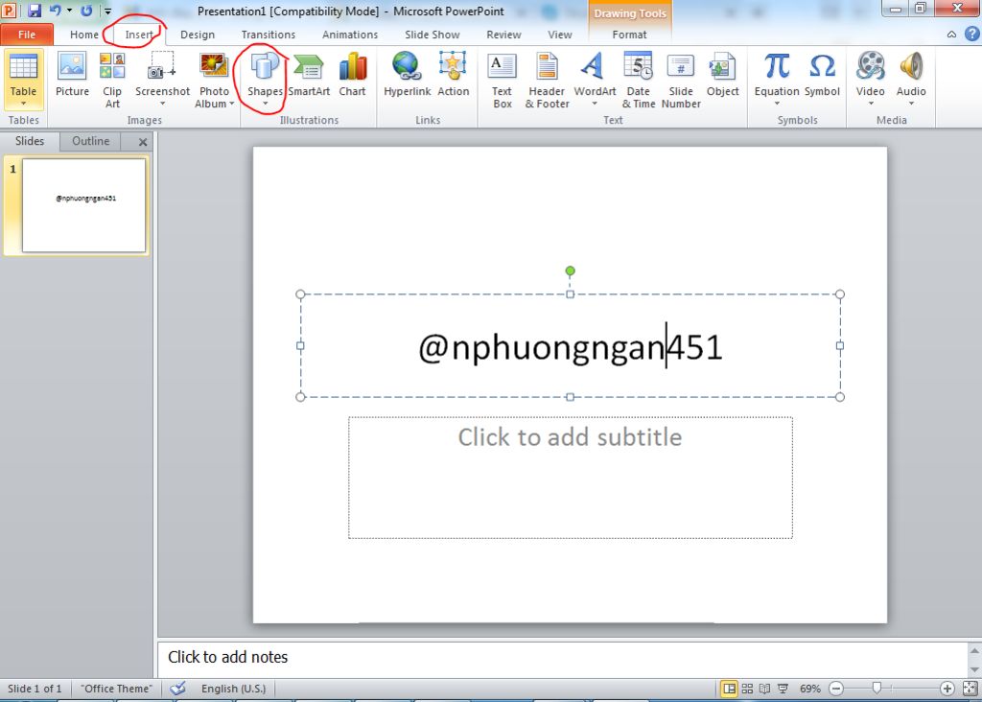
Task: Click to add notes area
Action: click(562, 658)
